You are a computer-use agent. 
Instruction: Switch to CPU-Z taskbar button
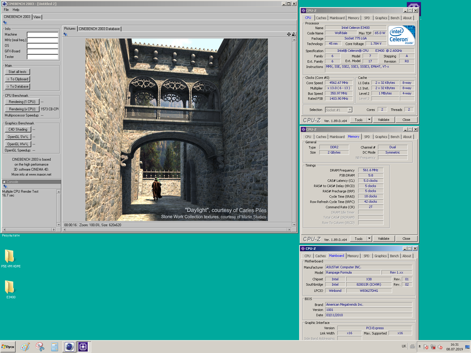[83, 347]
